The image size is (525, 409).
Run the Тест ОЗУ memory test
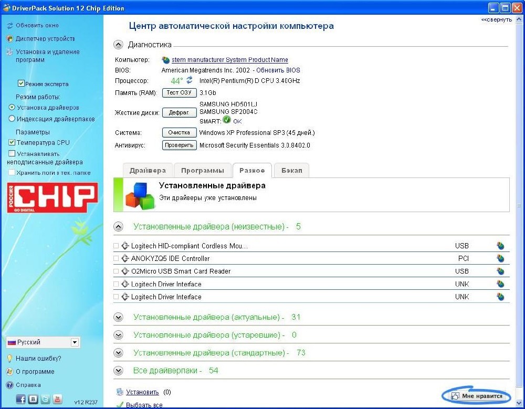179,93
